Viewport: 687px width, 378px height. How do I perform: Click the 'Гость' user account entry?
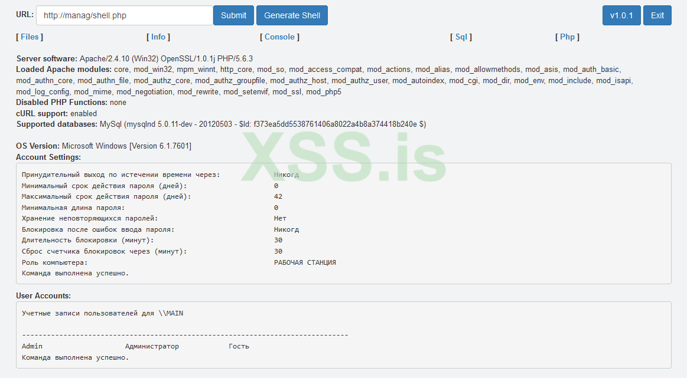[239, 346]
